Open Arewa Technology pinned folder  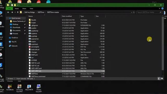(x=18, y=21)
